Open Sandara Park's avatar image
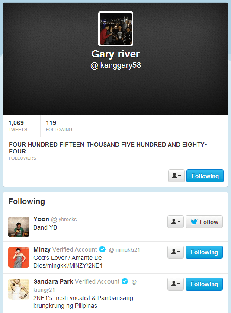The image size is (231, 313). [19, 289]
